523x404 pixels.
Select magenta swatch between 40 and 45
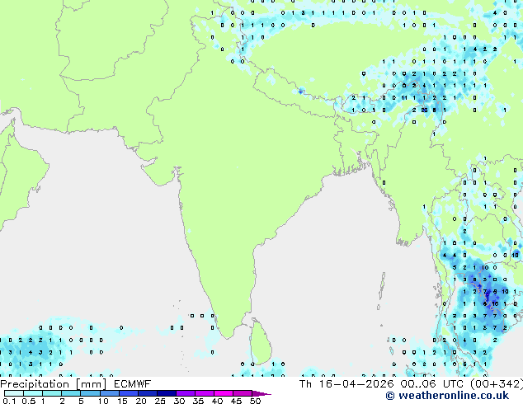coord(224,393)
